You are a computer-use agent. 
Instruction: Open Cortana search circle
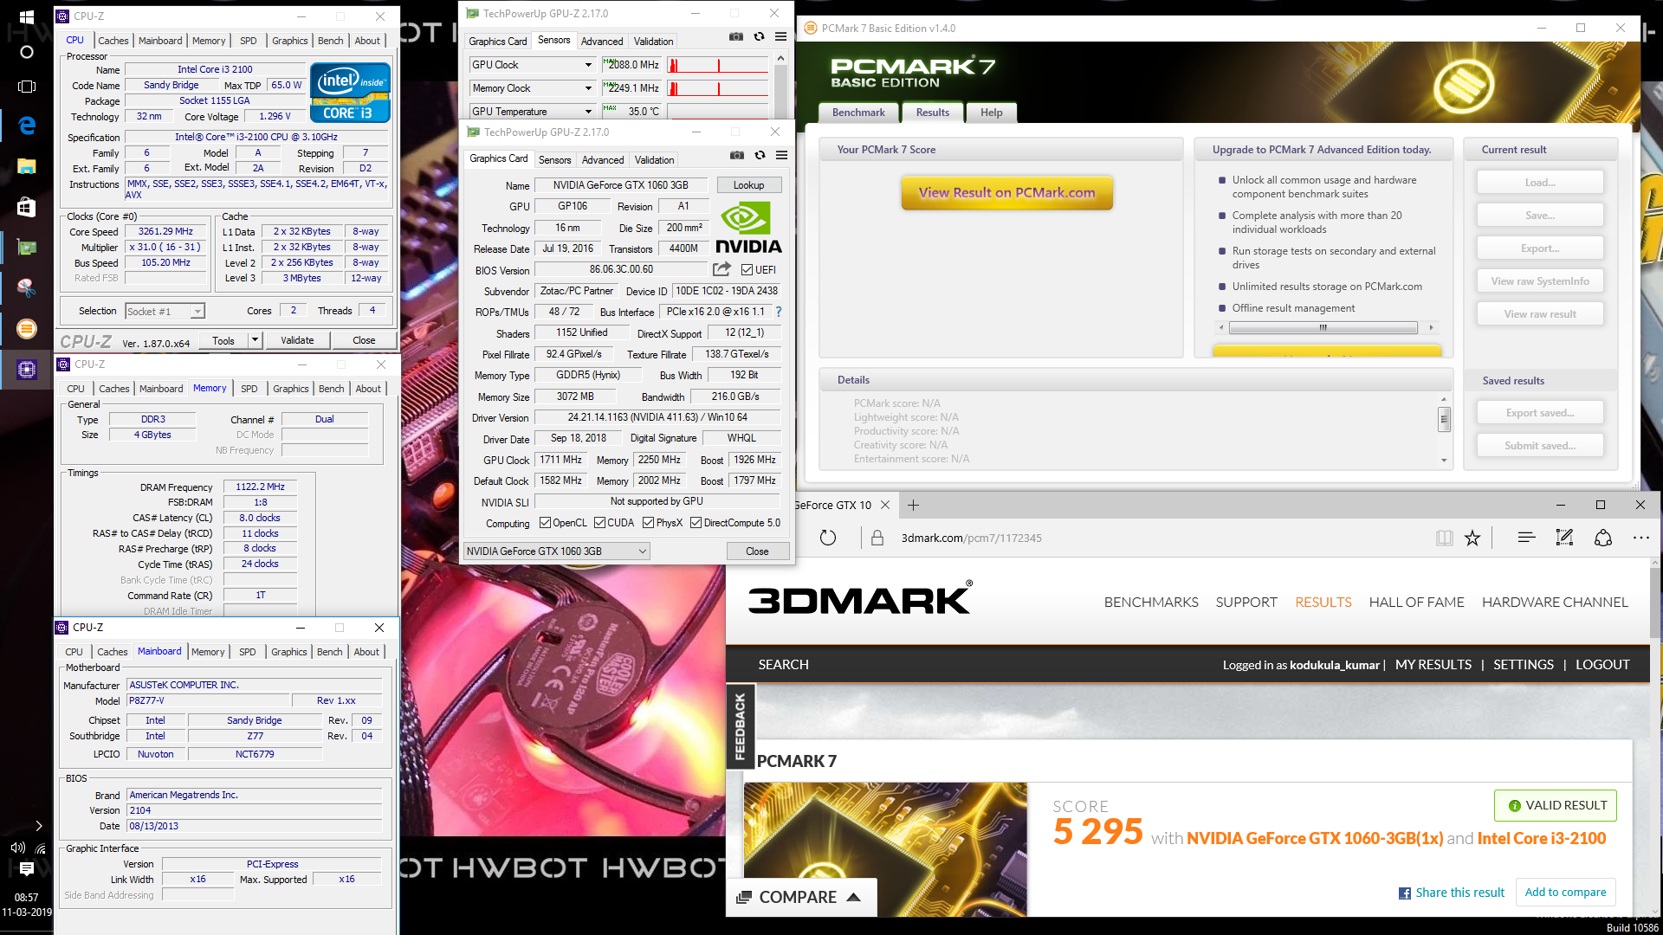point(27,52)
